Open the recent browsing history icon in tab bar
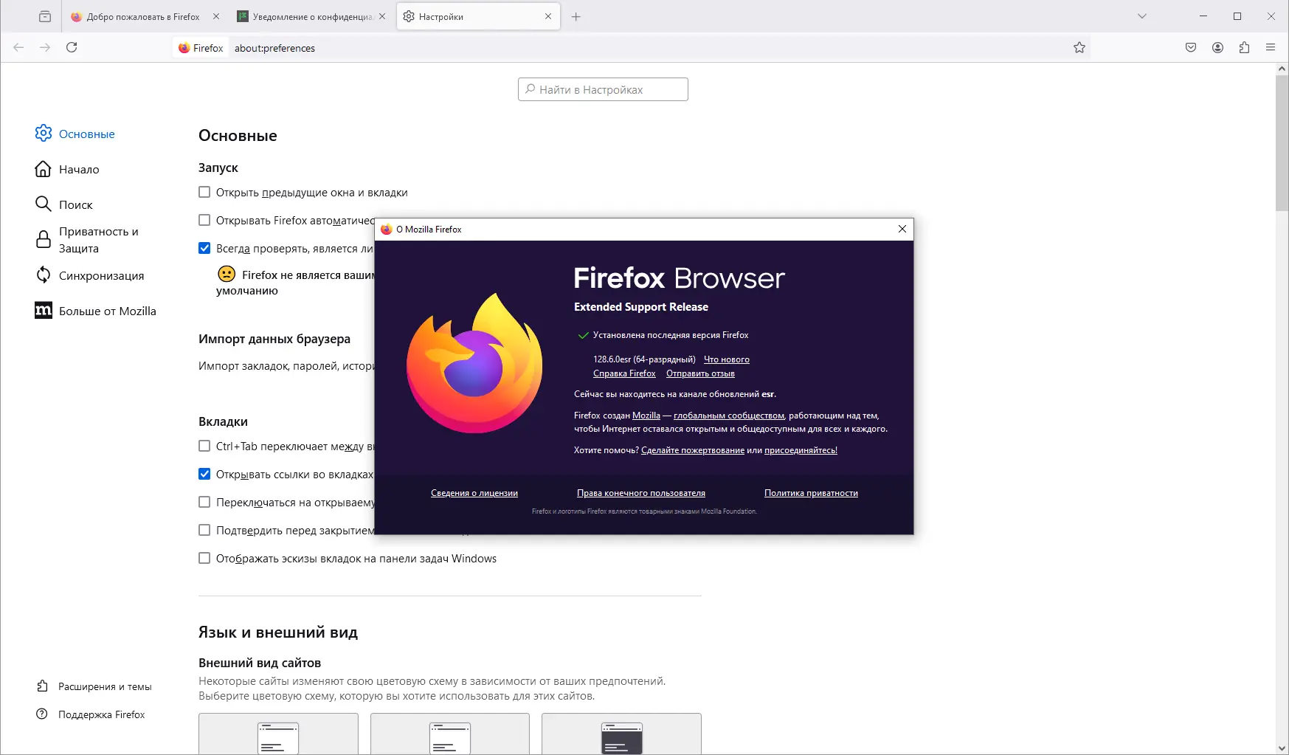This screenshot has width=1289, height=755. (x=45, y=16)
